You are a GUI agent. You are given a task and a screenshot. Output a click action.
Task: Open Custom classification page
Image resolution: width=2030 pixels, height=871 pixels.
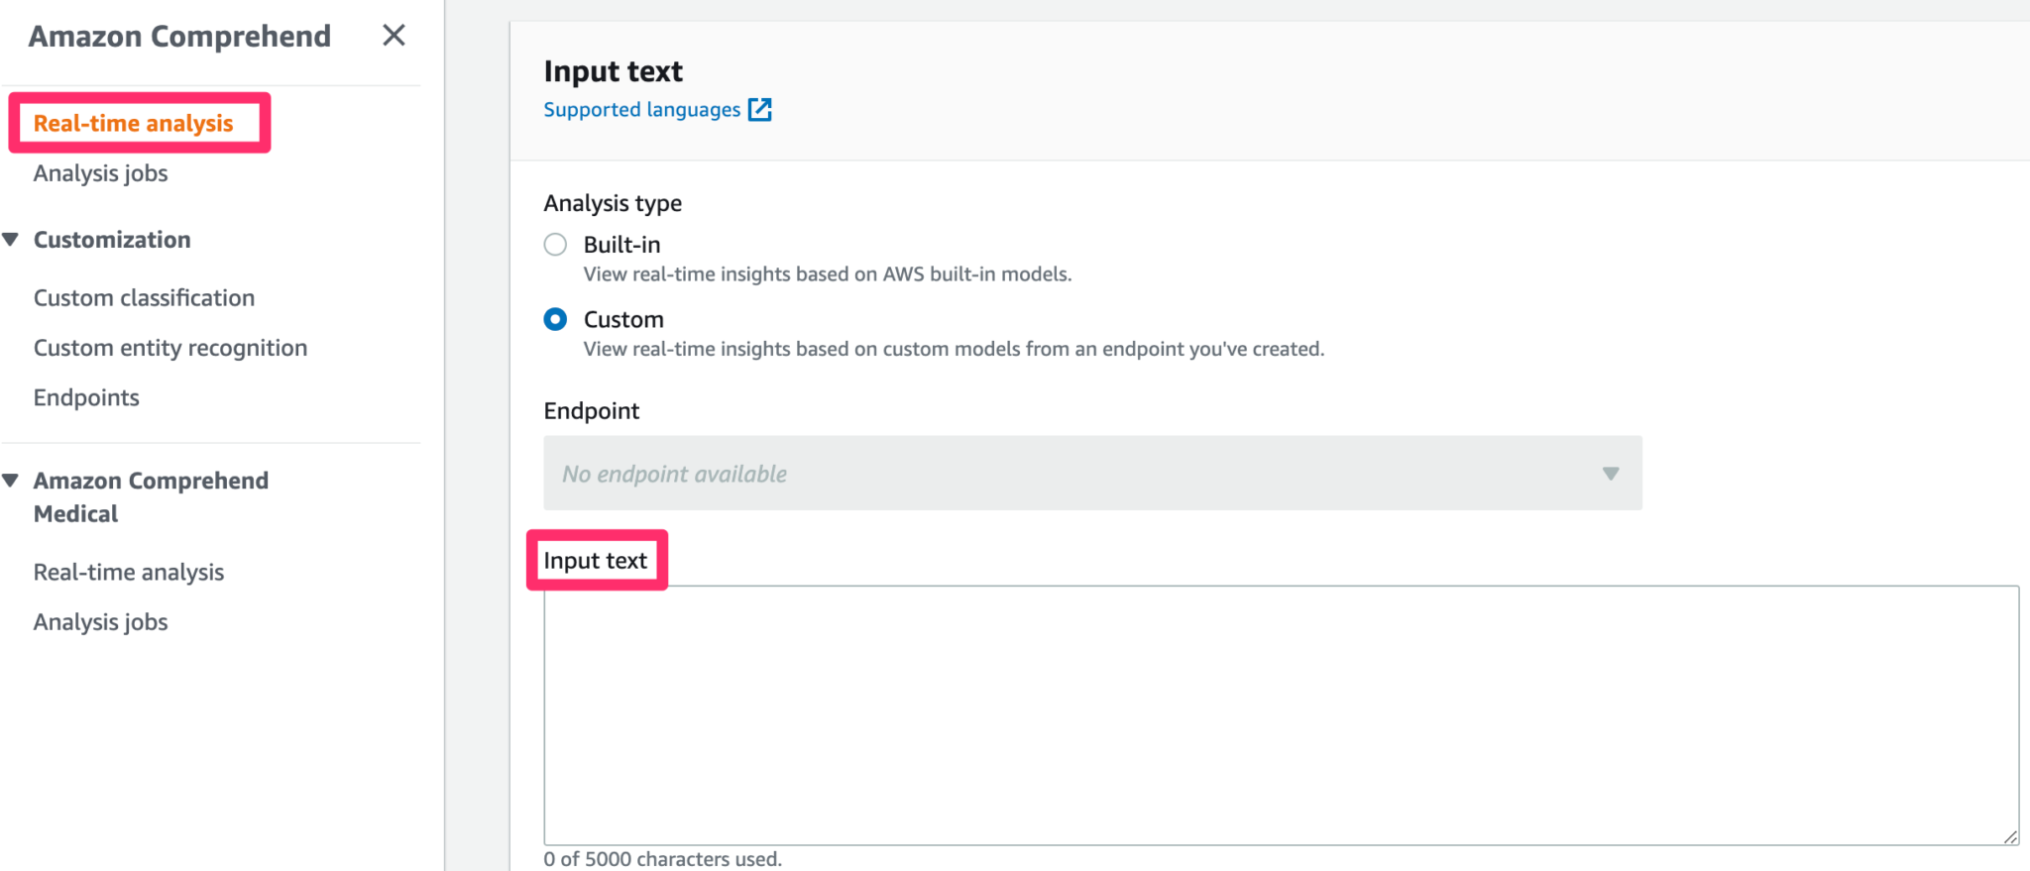(144, 298)
